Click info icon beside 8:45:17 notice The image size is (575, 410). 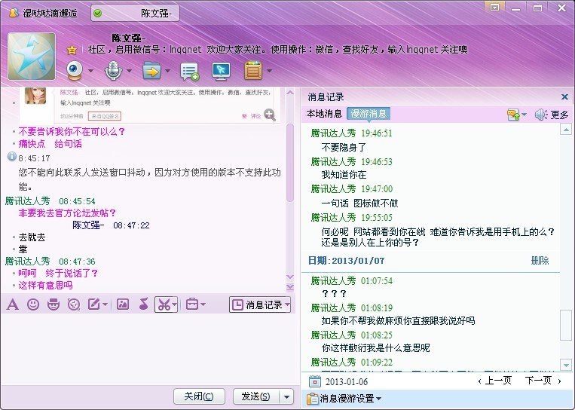coord(12,157)
